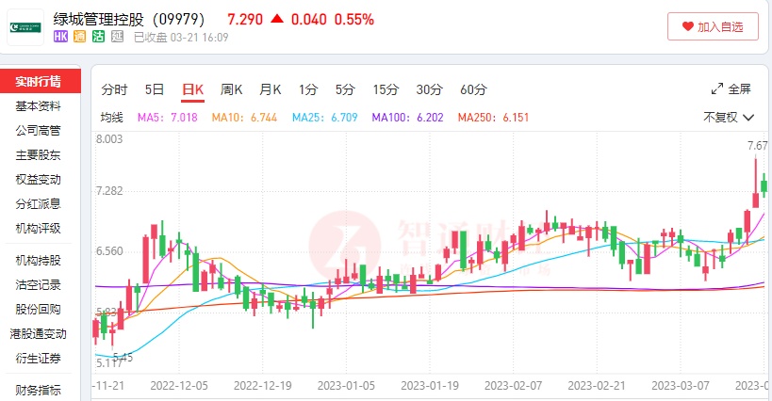Click the heart icon in 加入自选
Image resolution: width=772 pixels, height=401 pixels.
coord(688,26)
